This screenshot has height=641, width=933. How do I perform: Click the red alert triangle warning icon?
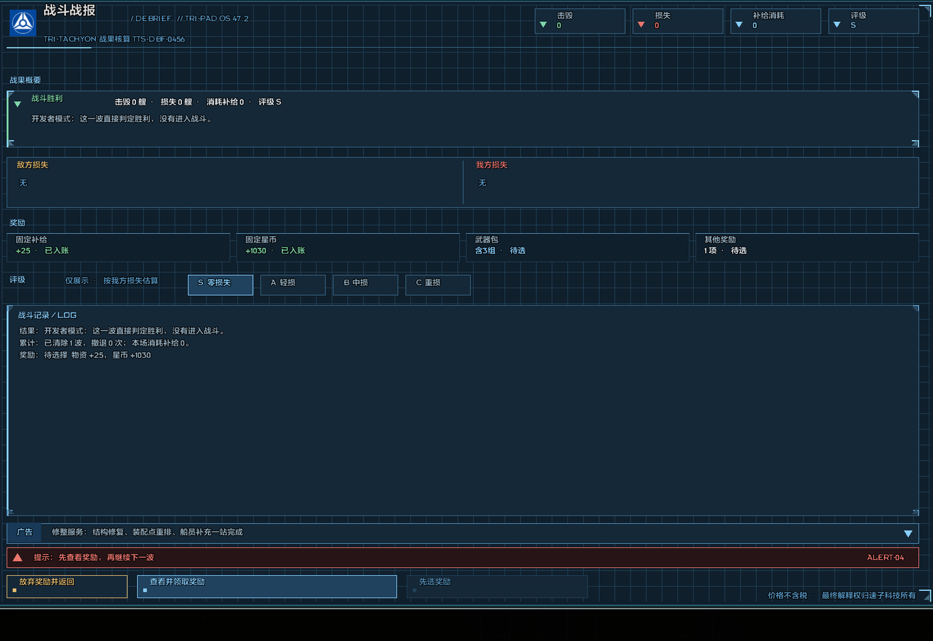pos(18,557)
